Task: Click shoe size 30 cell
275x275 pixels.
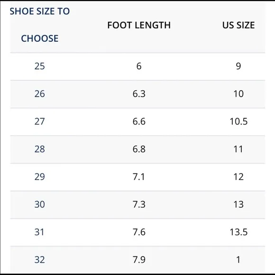Action: click(40, 204)
